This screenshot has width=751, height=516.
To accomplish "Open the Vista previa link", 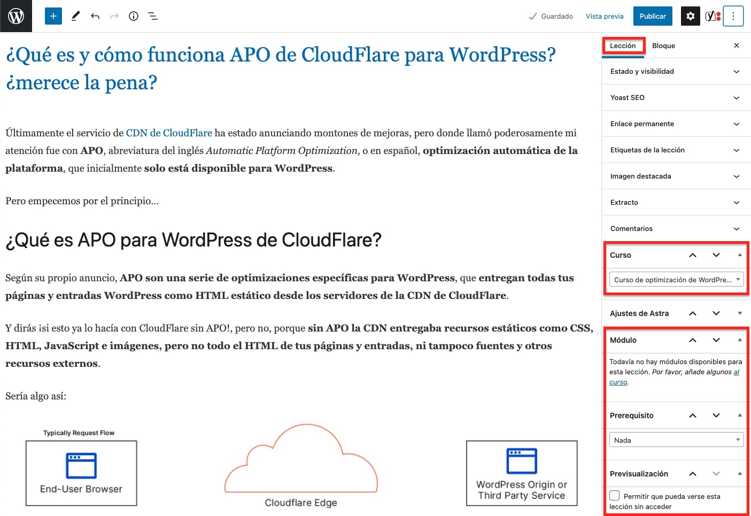I will click(x=605, y=16).
